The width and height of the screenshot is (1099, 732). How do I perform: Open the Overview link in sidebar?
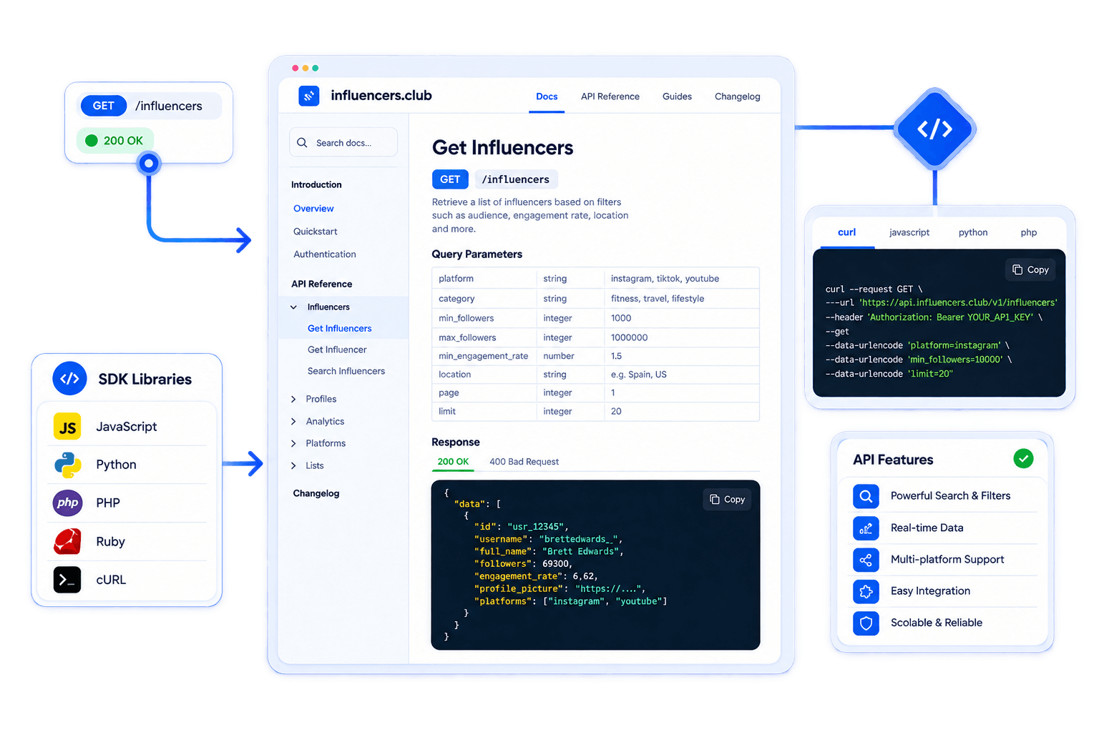(x=313, y=209)
